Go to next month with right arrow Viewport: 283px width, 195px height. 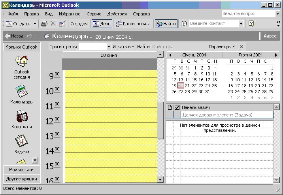coord(276,55)
